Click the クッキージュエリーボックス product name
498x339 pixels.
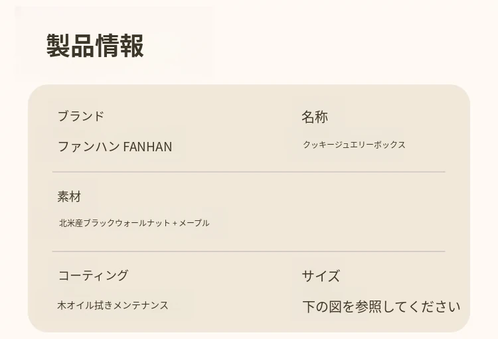coord(354,145)
